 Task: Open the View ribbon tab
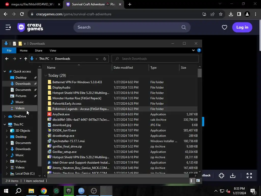pos(53,51)
